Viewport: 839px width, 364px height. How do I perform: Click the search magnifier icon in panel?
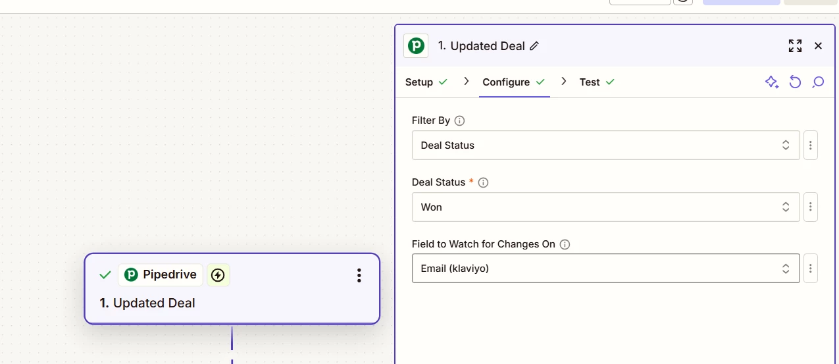pyautogui.click(x=818, y=82)
